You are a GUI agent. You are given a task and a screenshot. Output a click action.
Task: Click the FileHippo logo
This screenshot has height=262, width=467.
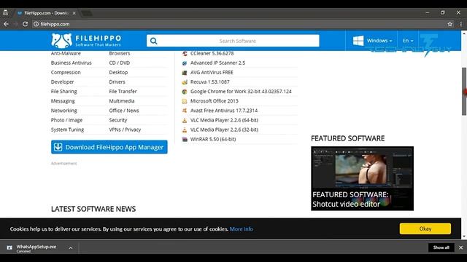pyautogui.click(x=86, y=41)
